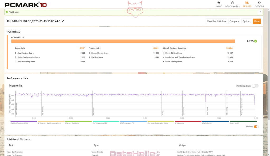
Task: Select CPU Clock Frequency legend color
Action: pyautogui.click(x=23, y=121)
